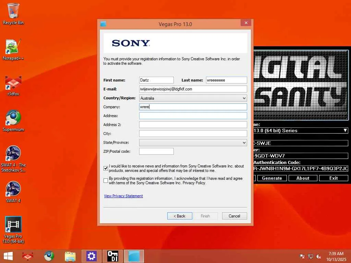This screenshot has width=351, height=263.
Task: Toggle the receive news and offers checkbox
Action: pos(106,168)
